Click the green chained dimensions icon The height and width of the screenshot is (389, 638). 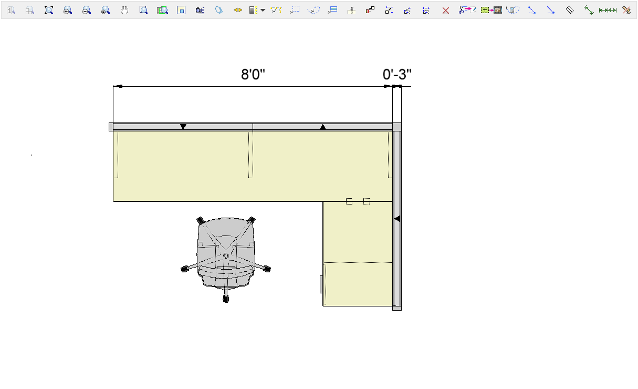[x=608, y=10]
